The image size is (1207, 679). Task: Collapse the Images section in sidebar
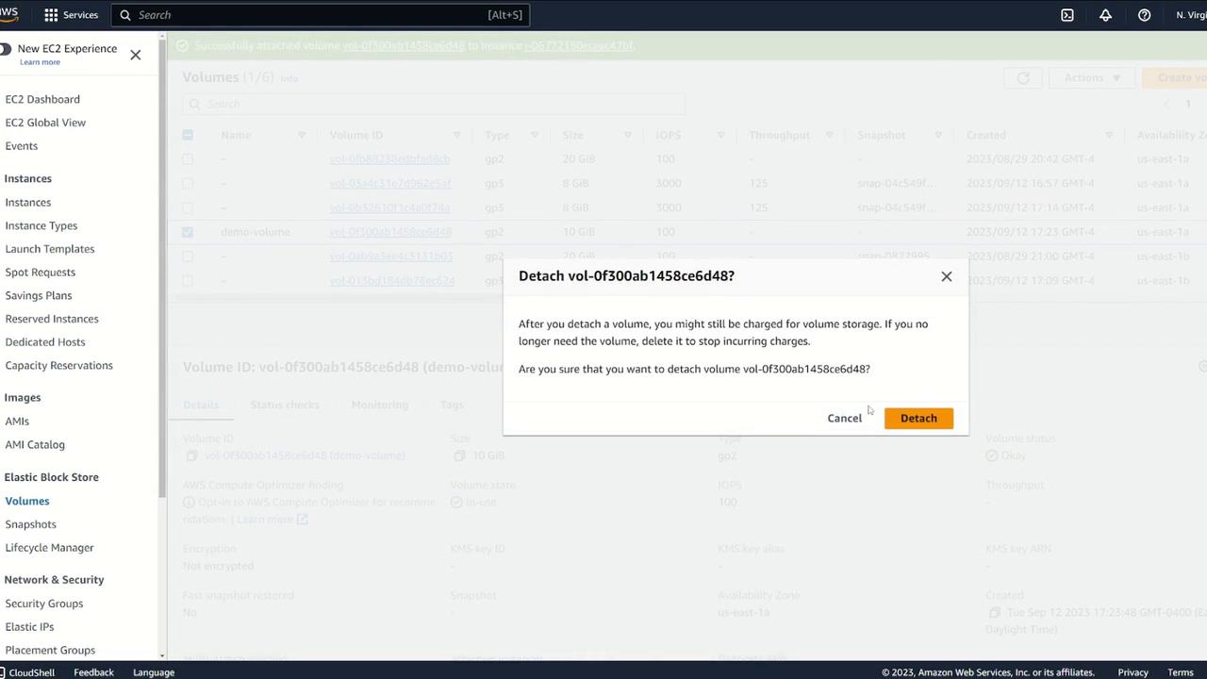pyautogui.click(x=23, y=397)
